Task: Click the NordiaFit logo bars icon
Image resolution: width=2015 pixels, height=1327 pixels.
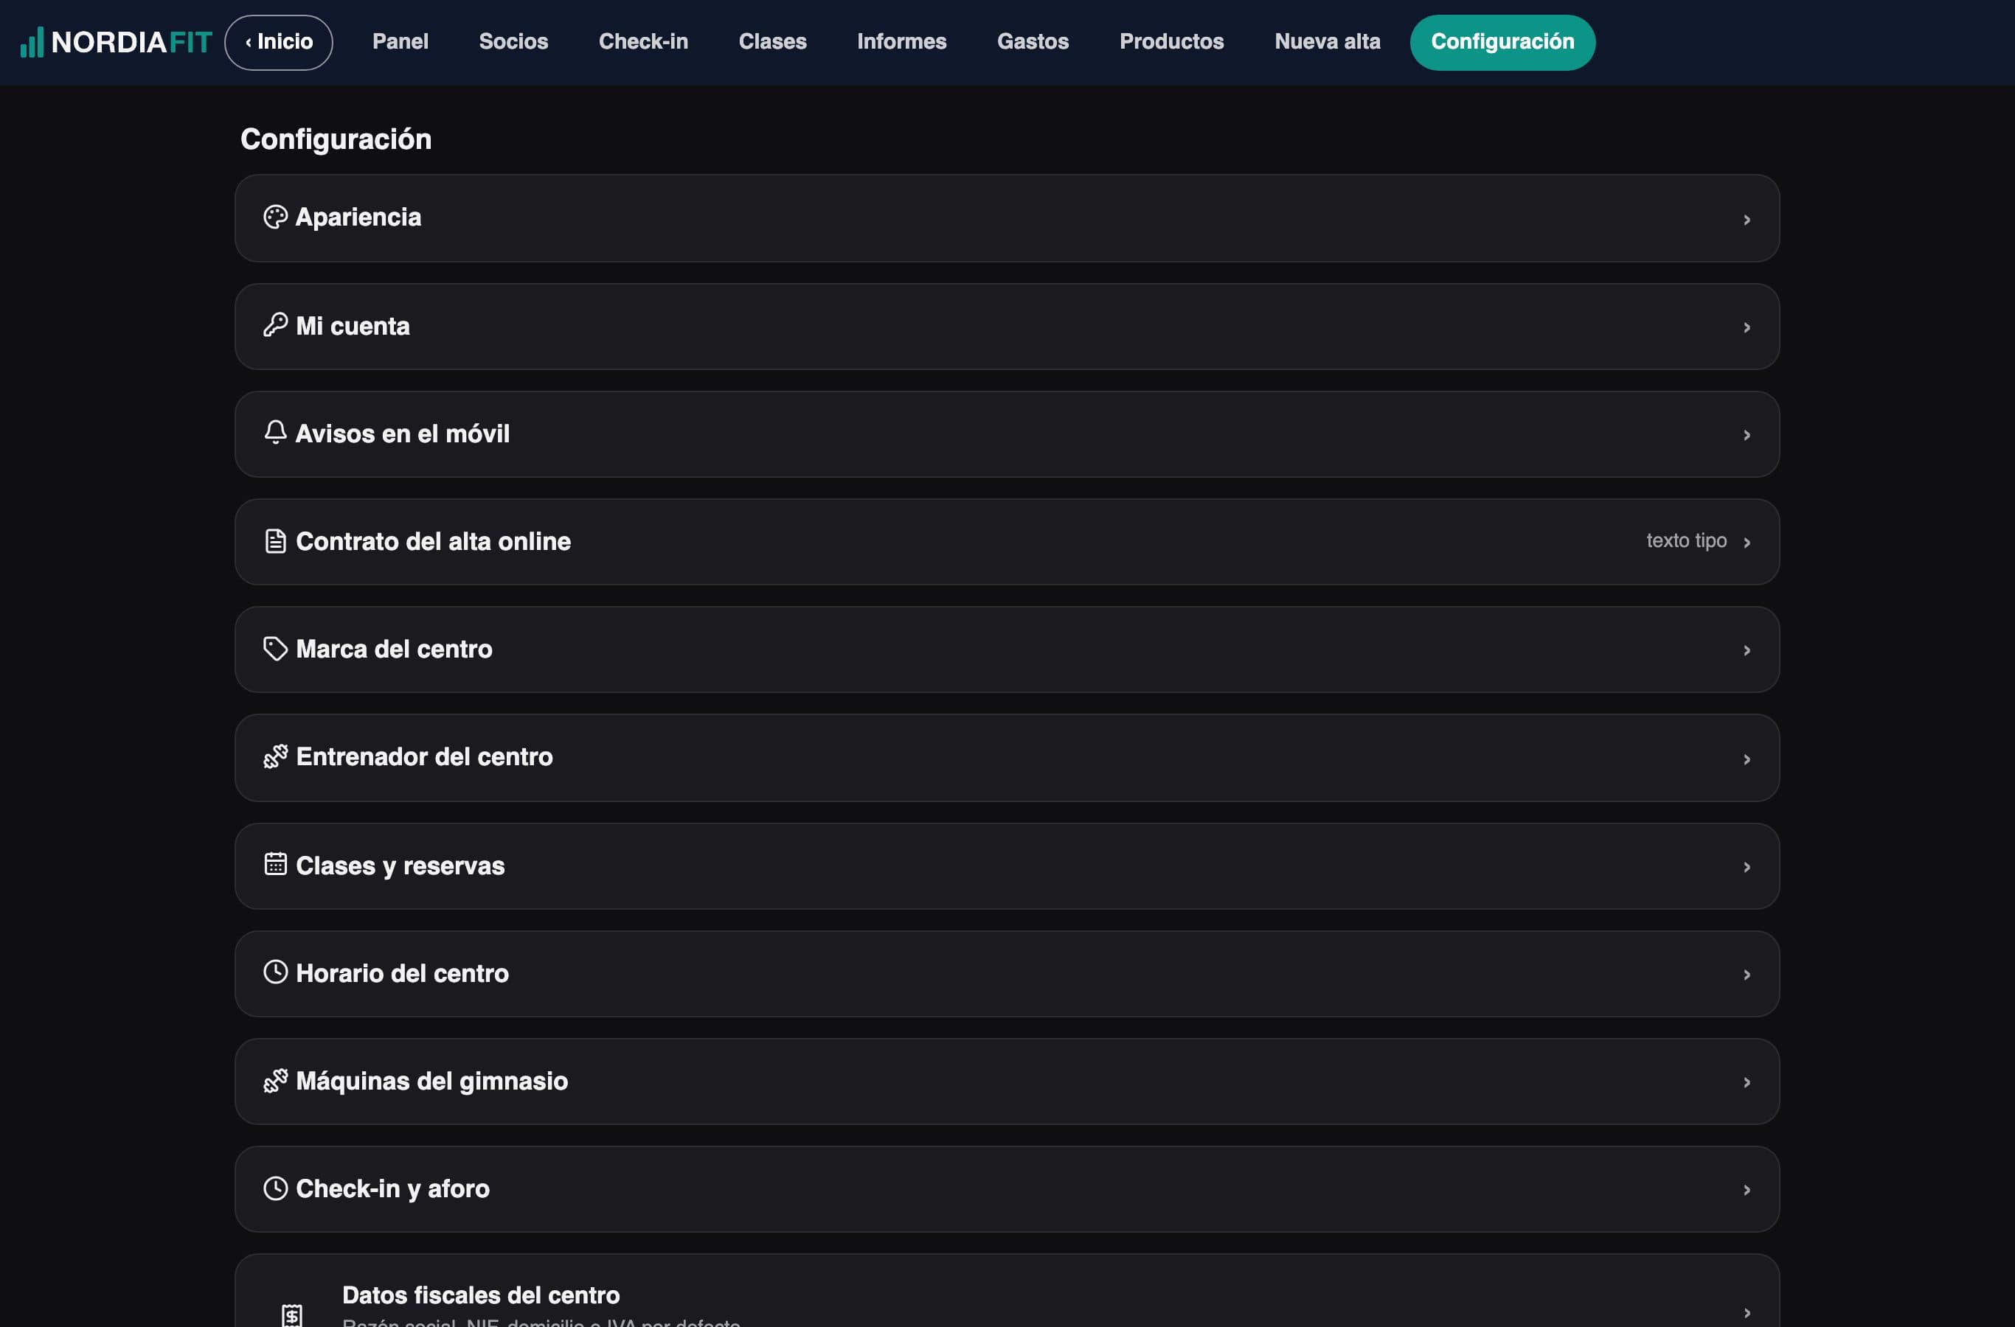Action: pos(31,42)
